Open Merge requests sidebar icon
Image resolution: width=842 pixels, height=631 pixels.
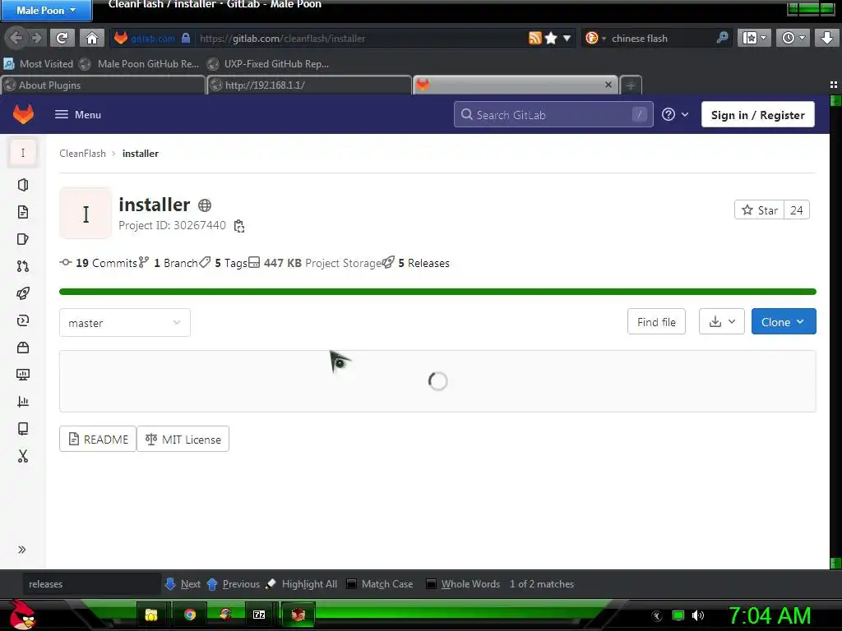pos(22,266)
